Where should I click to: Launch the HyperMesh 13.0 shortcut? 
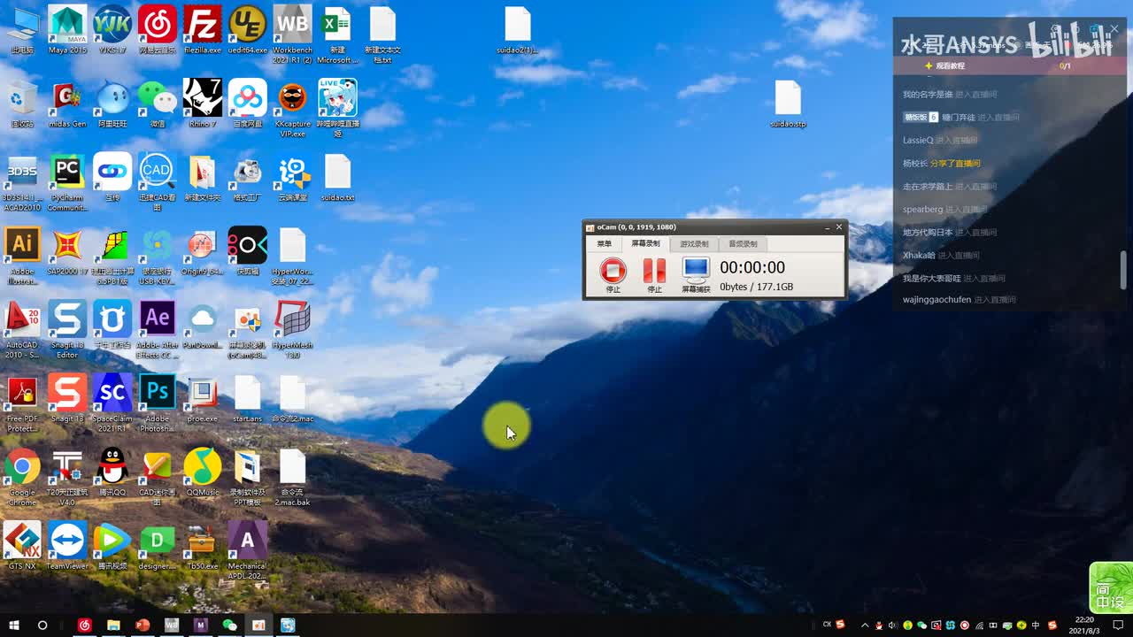tap(292, 329)
